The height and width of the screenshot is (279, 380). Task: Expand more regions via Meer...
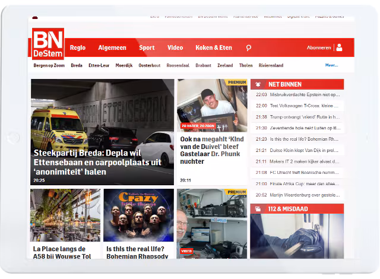pyautogui.click(x=331, y=65)
